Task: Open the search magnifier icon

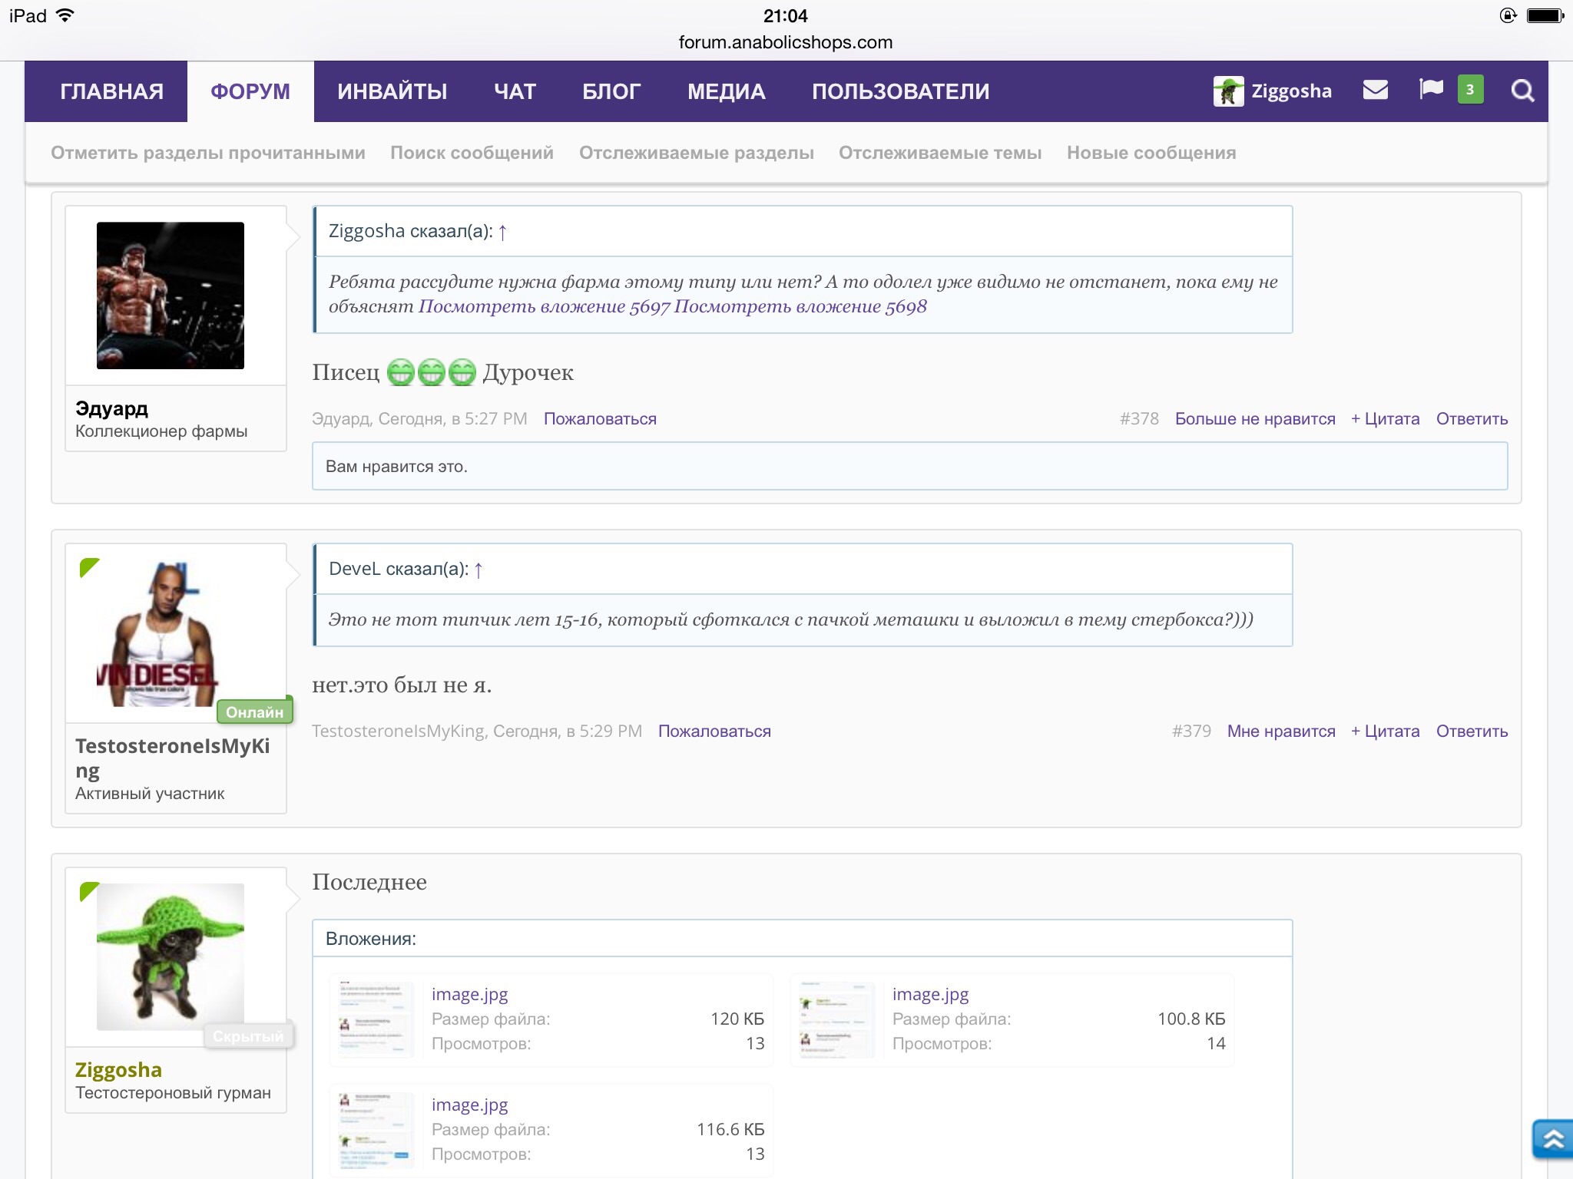Action: [x=1522, y=91]
